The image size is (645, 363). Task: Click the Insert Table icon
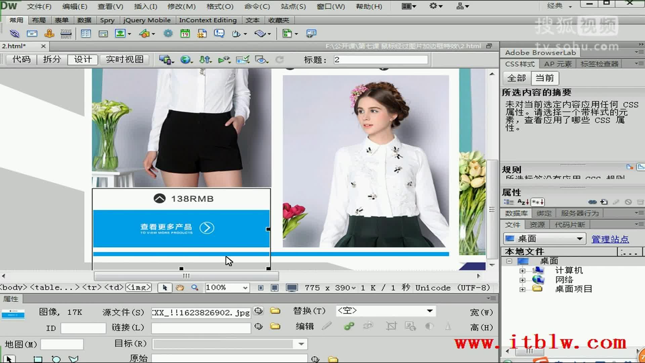click(86, 33)
